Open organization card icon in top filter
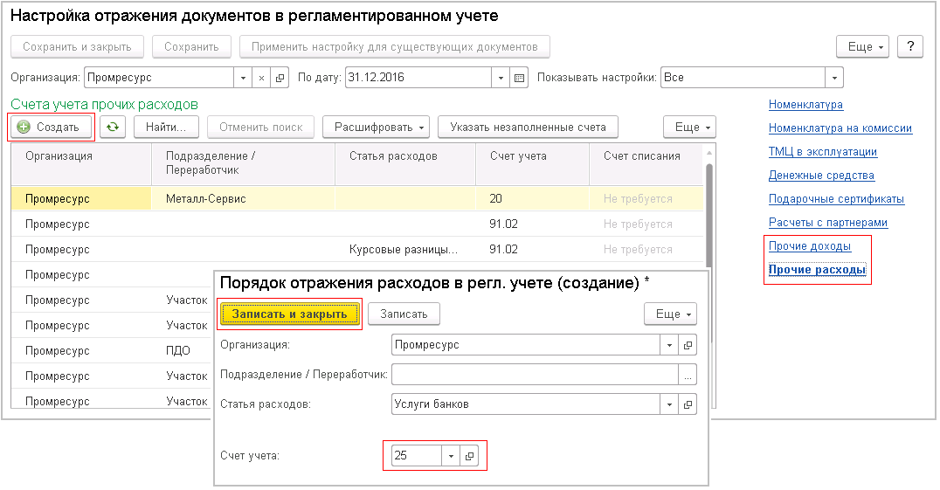The width and height of the screenshot is (940, 490). (x=280, y=78)
